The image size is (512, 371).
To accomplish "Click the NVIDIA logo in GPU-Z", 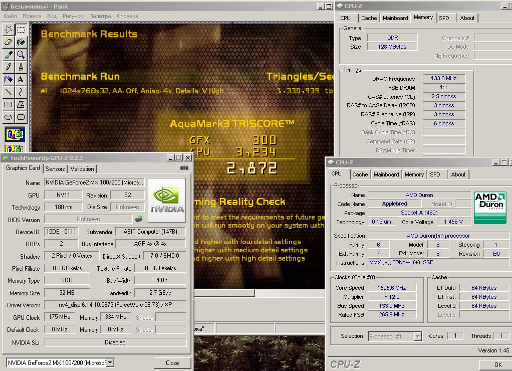I will (167, 200).
